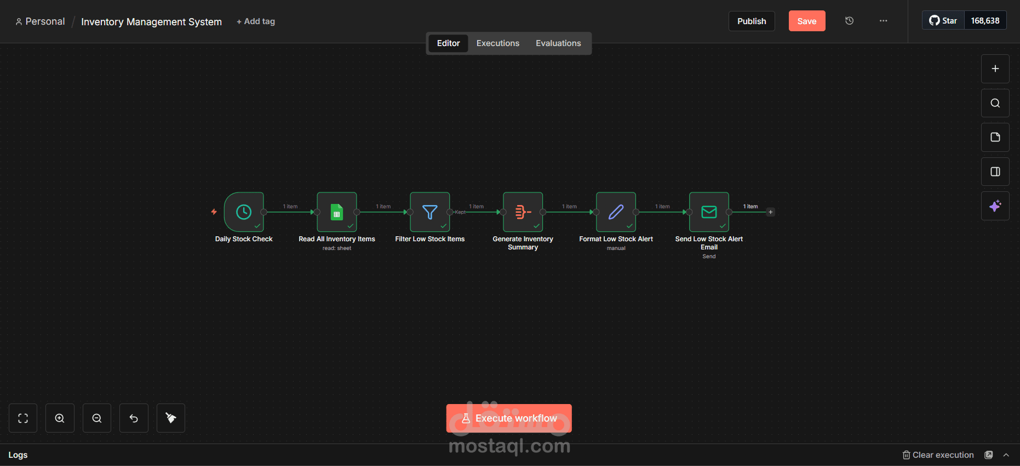Publish the workflow
The height and width of the screenshot is (466, 1020).
coord(752,21)
